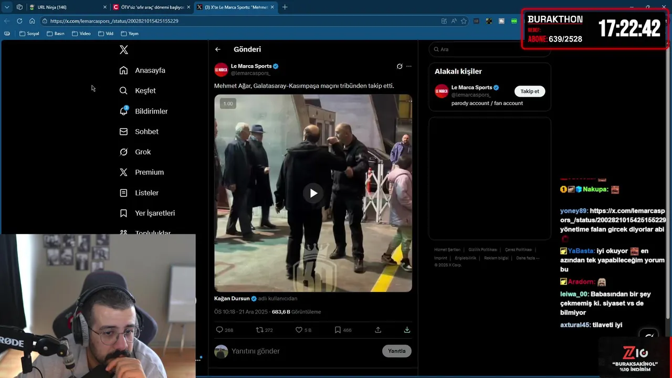Open Le Marca Sports profile name on the post
The width and height of the screenshot is (672, 378).
pyautogui.click(x=251, y=66)
